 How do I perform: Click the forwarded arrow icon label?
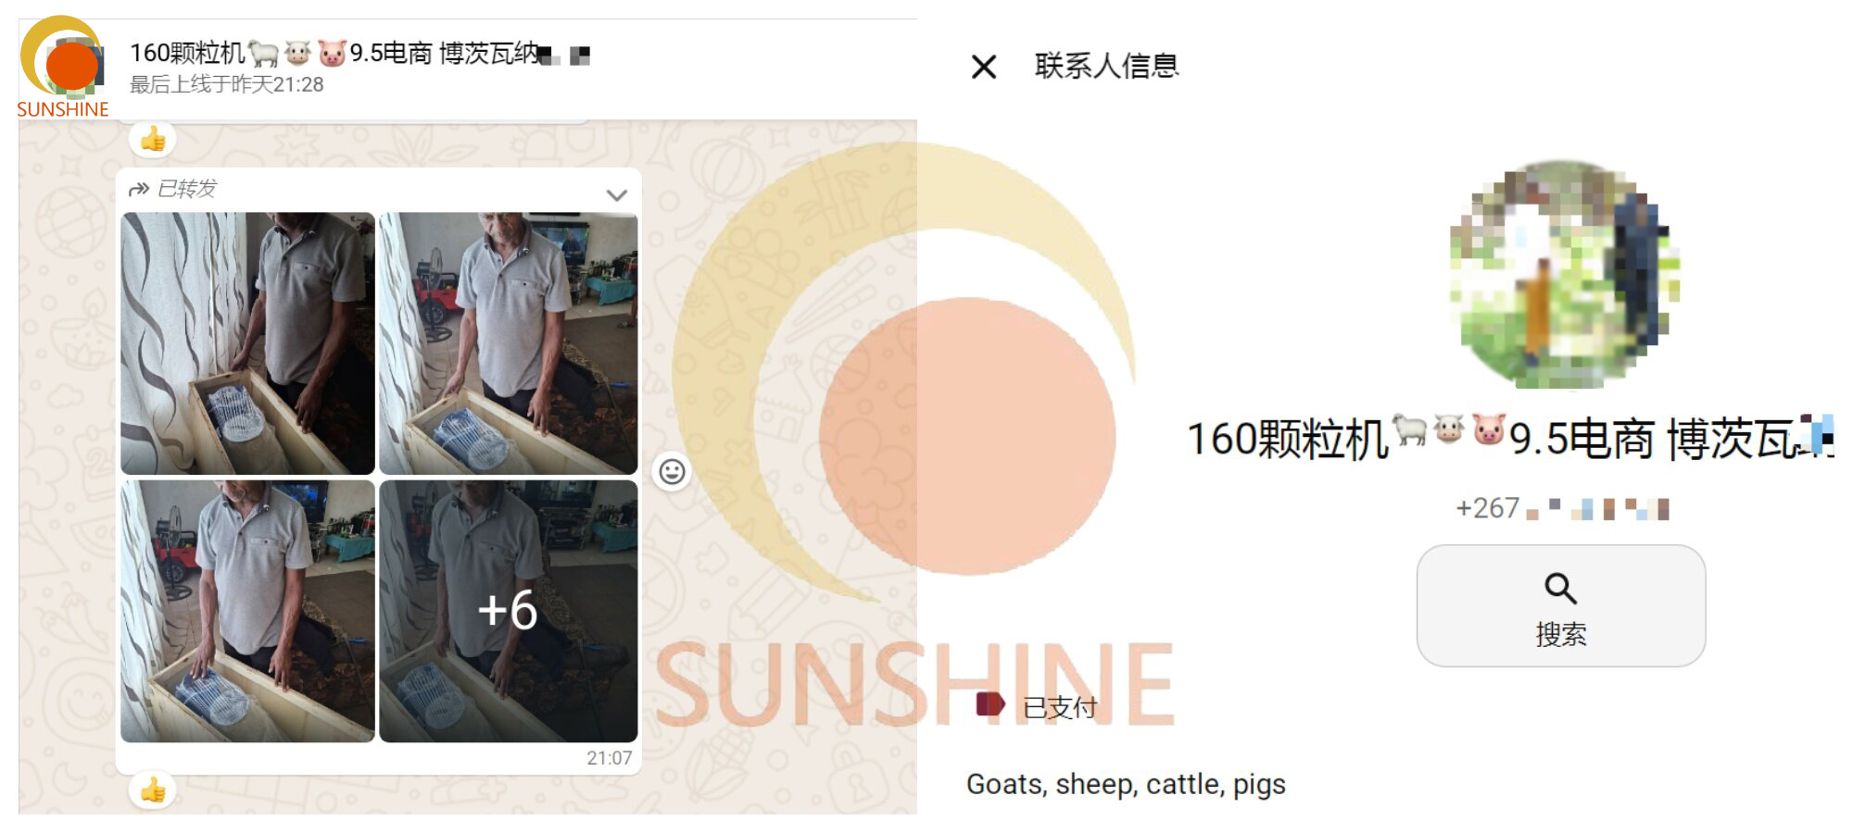click(x=172, y=189)
